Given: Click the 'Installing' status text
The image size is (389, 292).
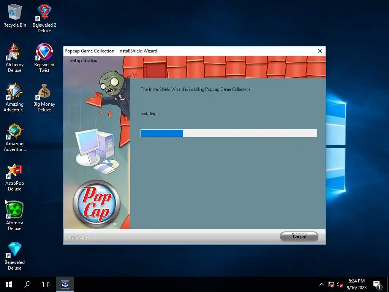Looking at the screenshot, I should pos(149,114).
